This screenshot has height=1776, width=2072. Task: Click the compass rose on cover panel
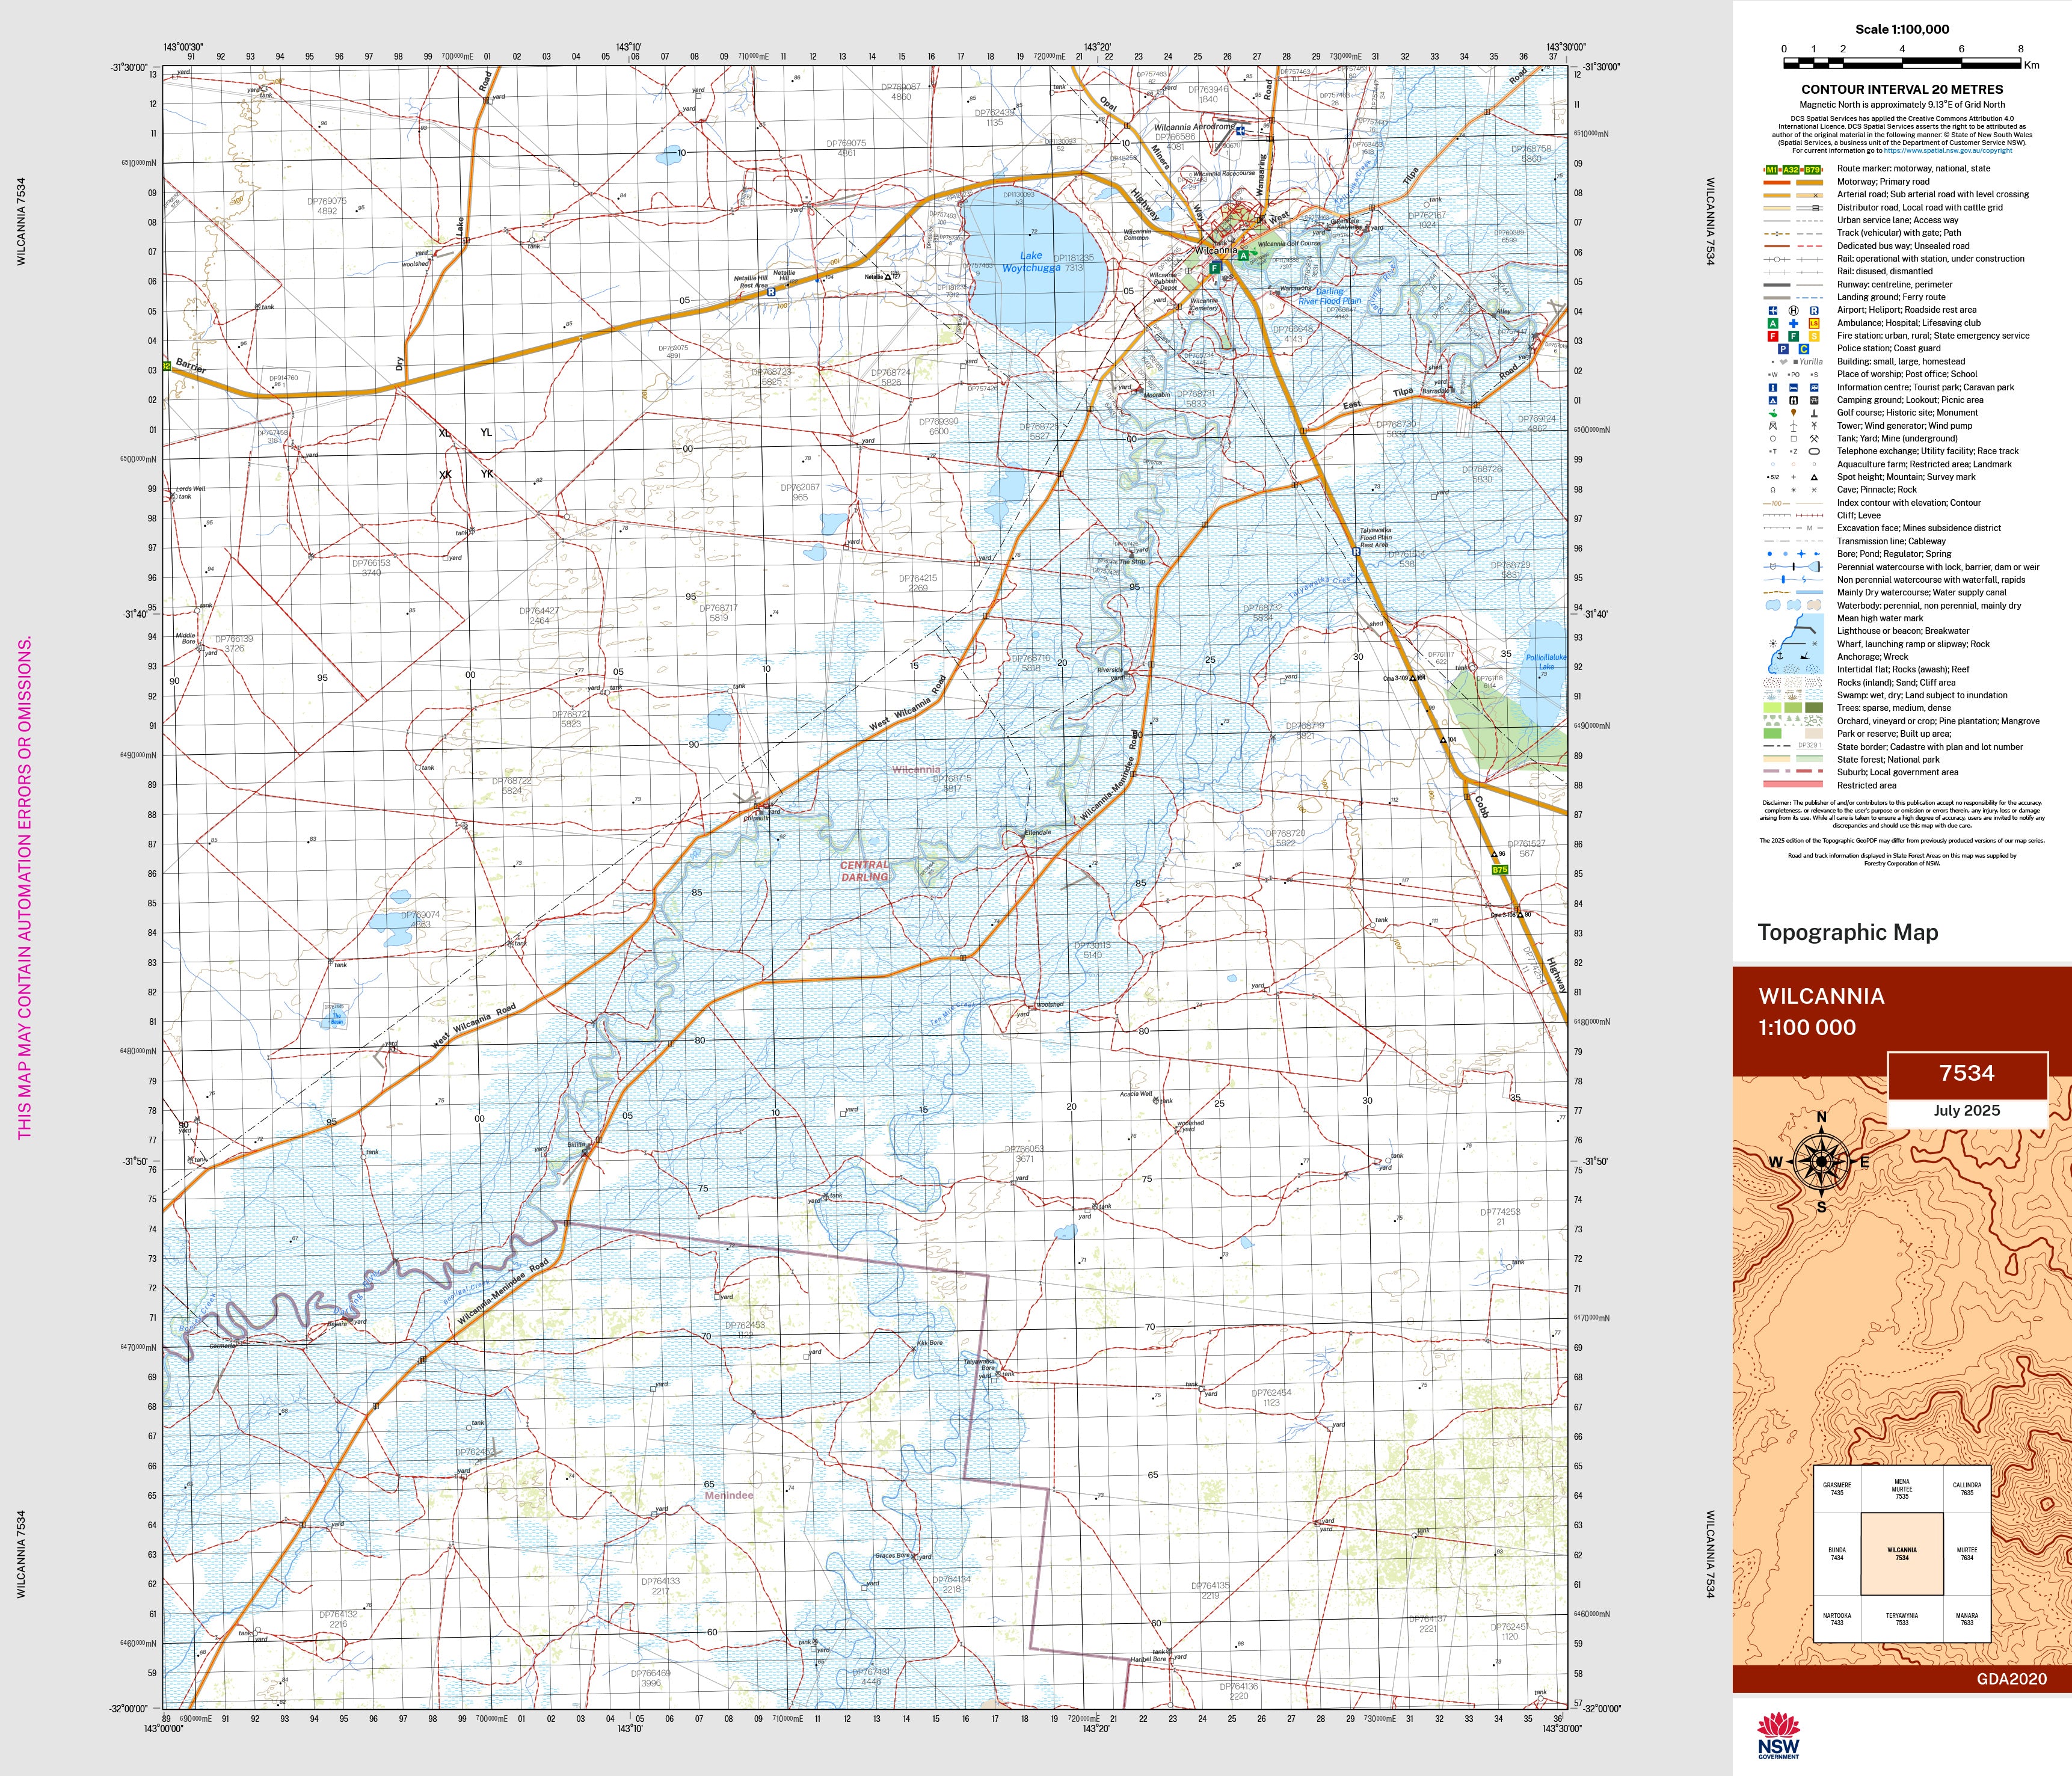click(1821, 1161)
